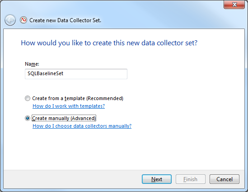Image resolution: width=248 pixels, height=192 pixels.
Task: Select the Create from a template radio button
Action: coord(28,98)
